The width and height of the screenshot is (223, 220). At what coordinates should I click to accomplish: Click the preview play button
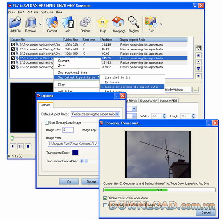pyautogui.click(x=13, y=146)
